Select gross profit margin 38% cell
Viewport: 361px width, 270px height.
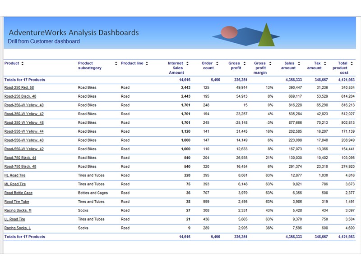(x=269, y=228)
